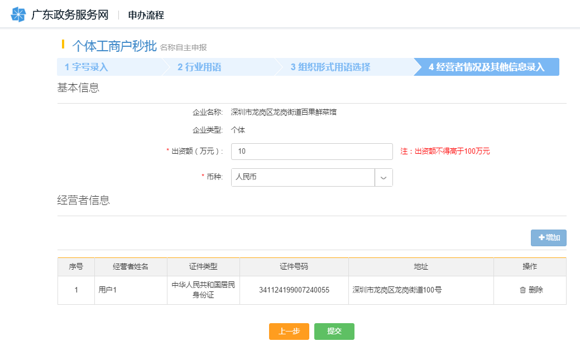Click address cell 深圳市龙岗区龙岗街道100号

[397, 290]
